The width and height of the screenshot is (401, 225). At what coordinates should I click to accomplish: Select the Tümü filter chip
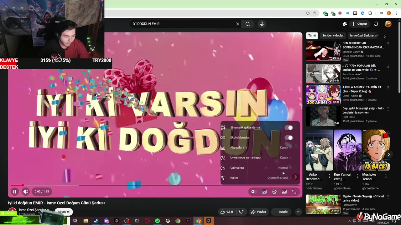pos(312,36)
